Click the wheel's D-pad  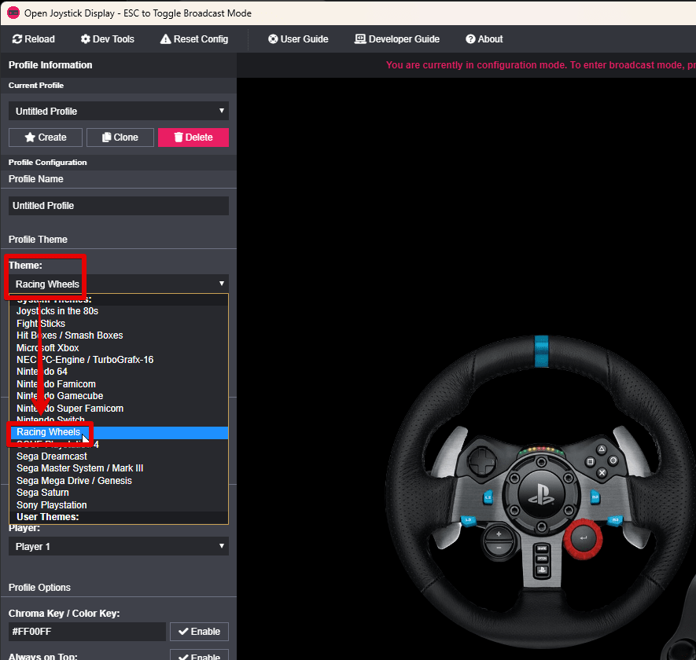(483, 460)
